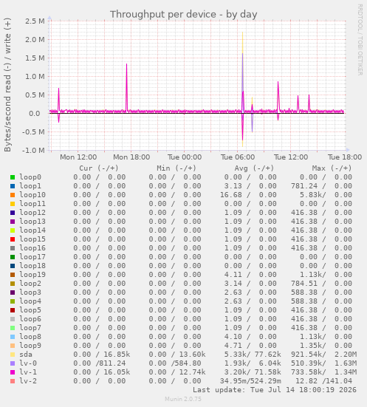This screenshot has height=407, width=367.
Task: Click the loop12 device name
Action: click(x=32, y=213)
